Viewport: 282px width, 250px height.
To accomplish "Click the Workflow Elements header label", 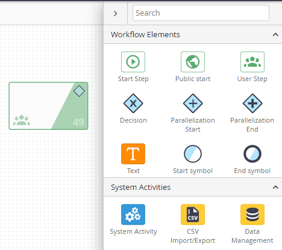I will tap(145, 35).
